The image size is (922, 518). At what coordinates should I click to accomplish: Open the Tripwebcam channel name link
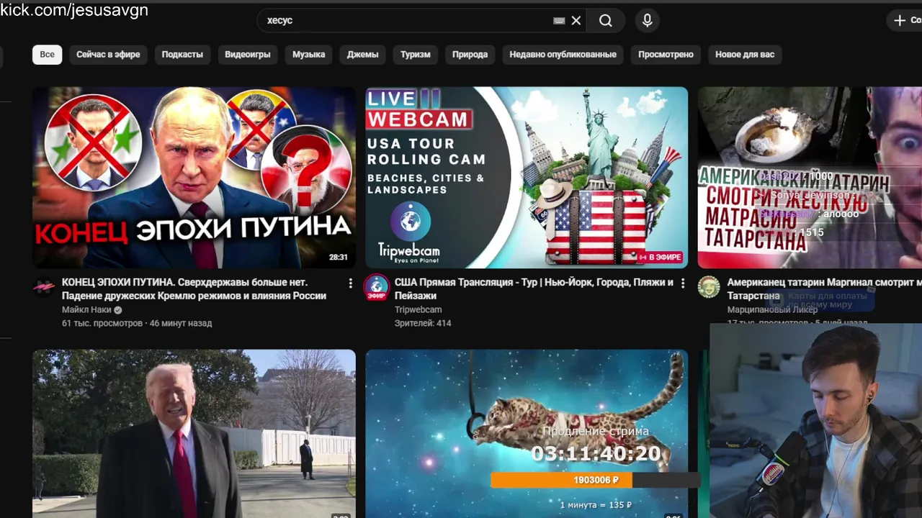pos(418,310)
